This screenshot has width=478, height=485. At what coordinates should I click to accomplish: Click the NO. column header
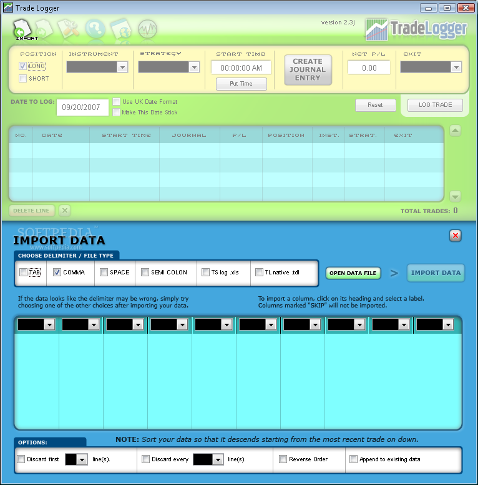[21, 135]
